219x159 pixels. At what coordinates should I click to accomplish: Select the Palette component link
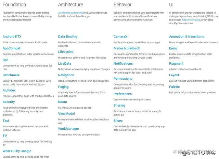click(174, 87)
